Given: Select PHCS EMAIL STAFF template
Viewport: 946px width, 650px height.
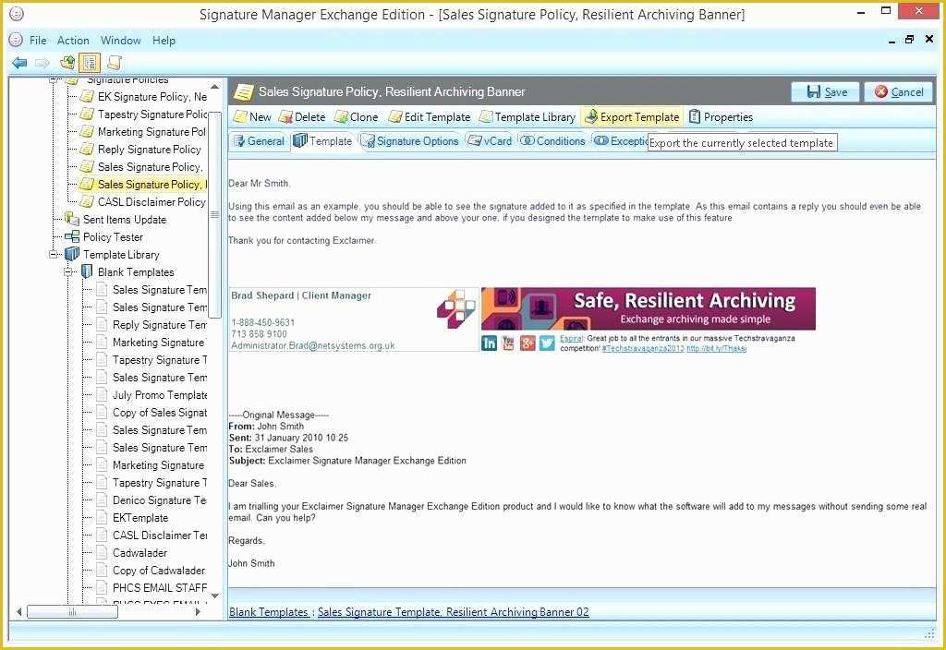Looking at the screenshot, I should [152, 587].
